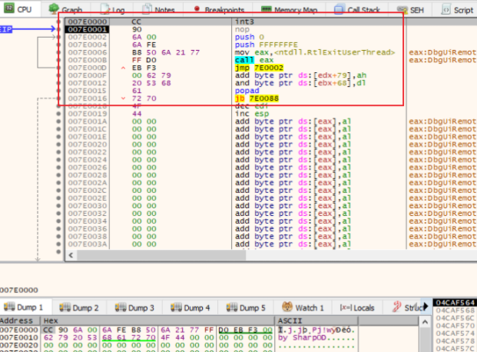This screenshot has width=477, height=352.
Task: Toggle breakpoint bullet at 007E0030
Action: [x=58, y=206]
